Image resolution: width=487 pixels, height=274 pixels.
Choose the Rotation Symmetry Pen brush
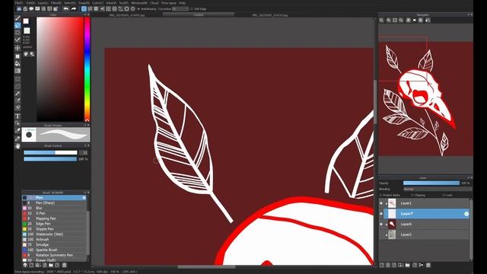click(x=54, y=255)
